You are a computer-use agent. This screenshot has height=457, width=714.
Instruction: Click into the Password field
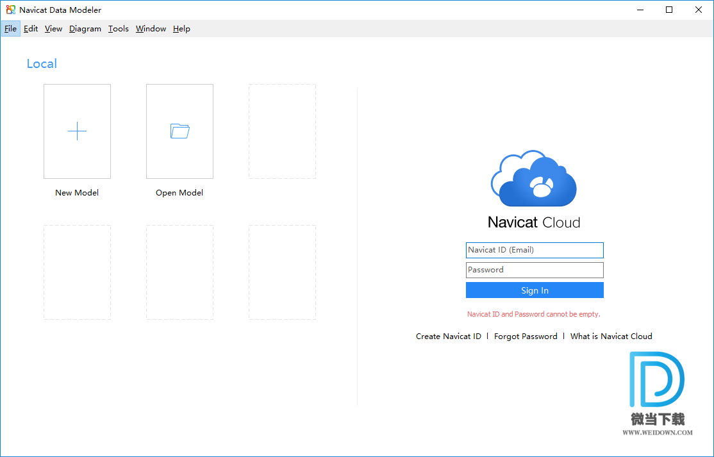coord(535,270)
